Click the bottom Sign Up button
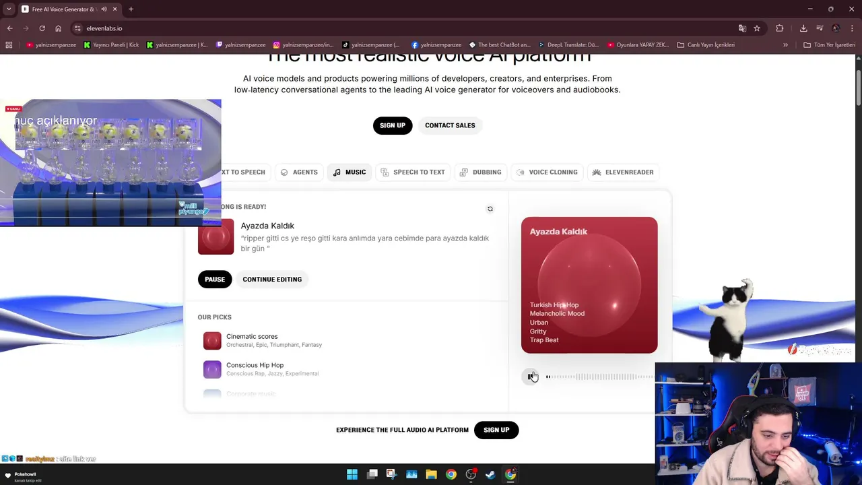Viewport: 862px width, 485px height. 496,430
